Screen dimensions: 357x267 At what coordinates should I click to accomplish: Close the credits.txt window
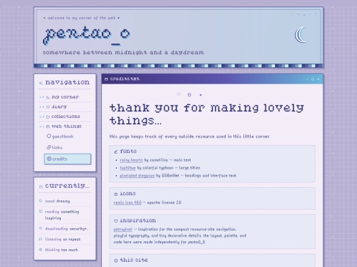[318, 79]
